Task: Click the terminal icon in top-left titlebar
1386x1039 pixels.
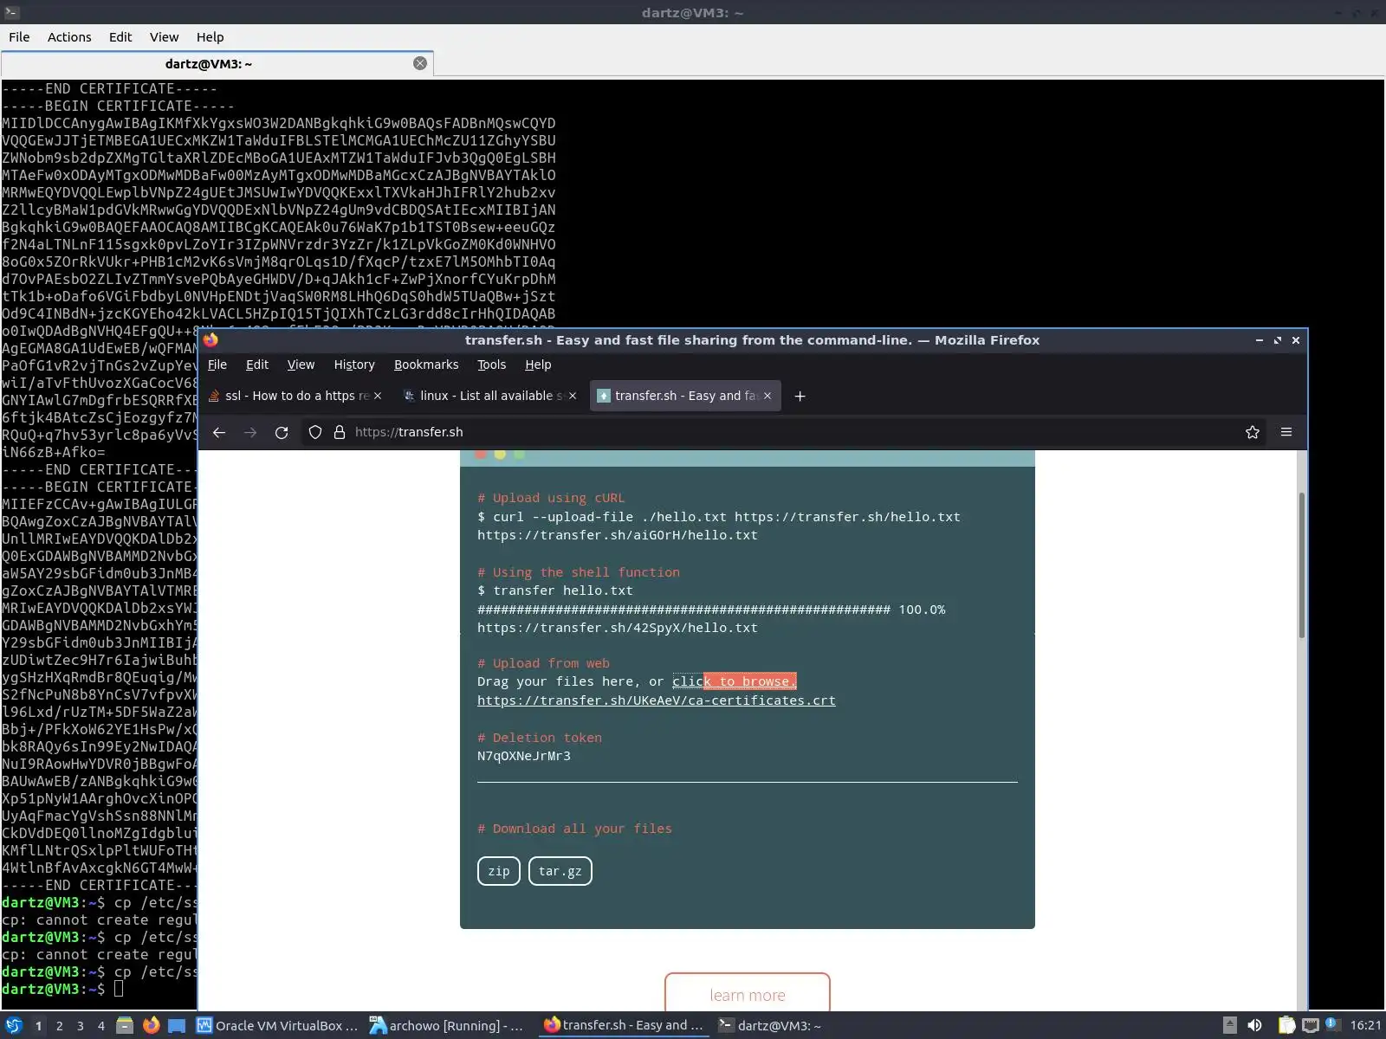Action: pyautogui.click(x=10, y=12)
